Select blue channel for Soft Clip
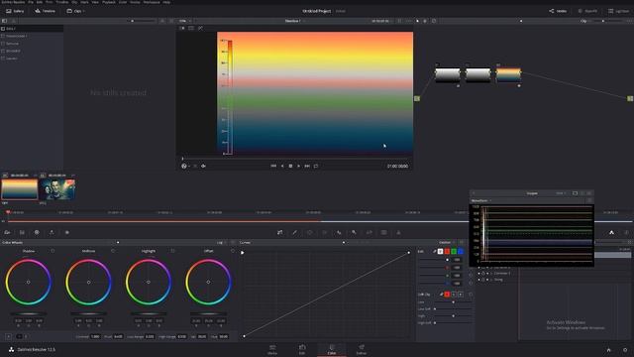 461,295
